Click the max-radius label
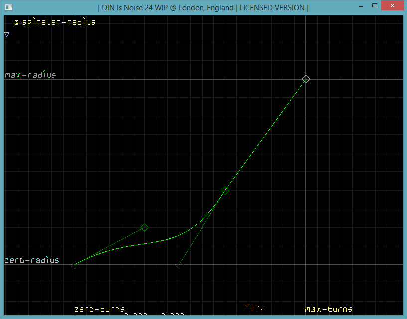 tap(30, 75)
